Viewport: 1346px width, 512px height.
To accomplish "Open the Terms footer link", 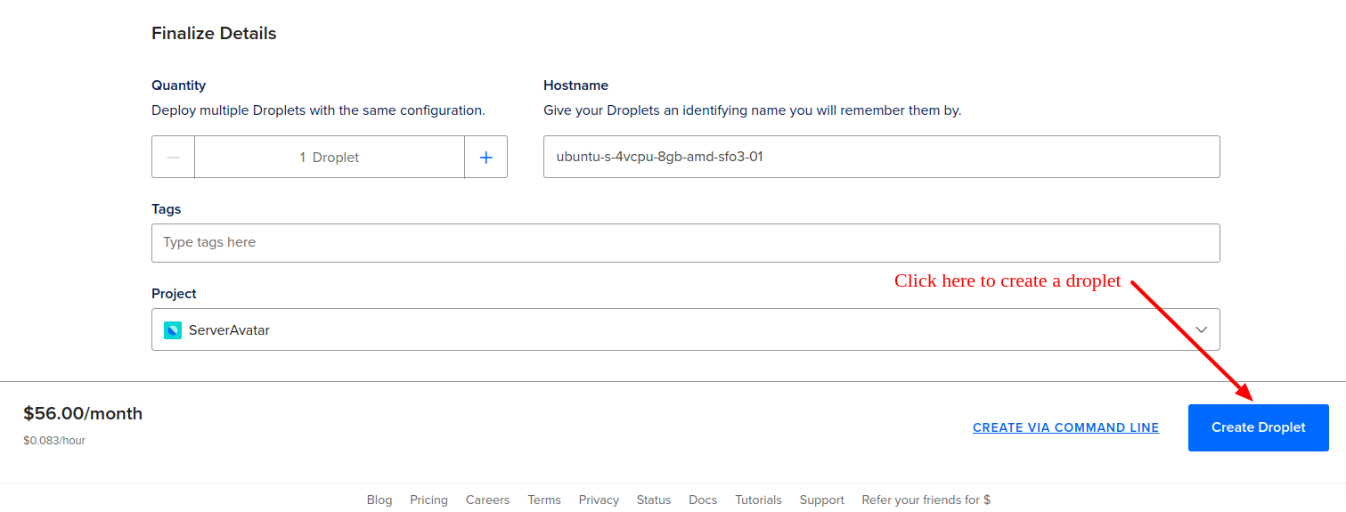I will (544, 500).
